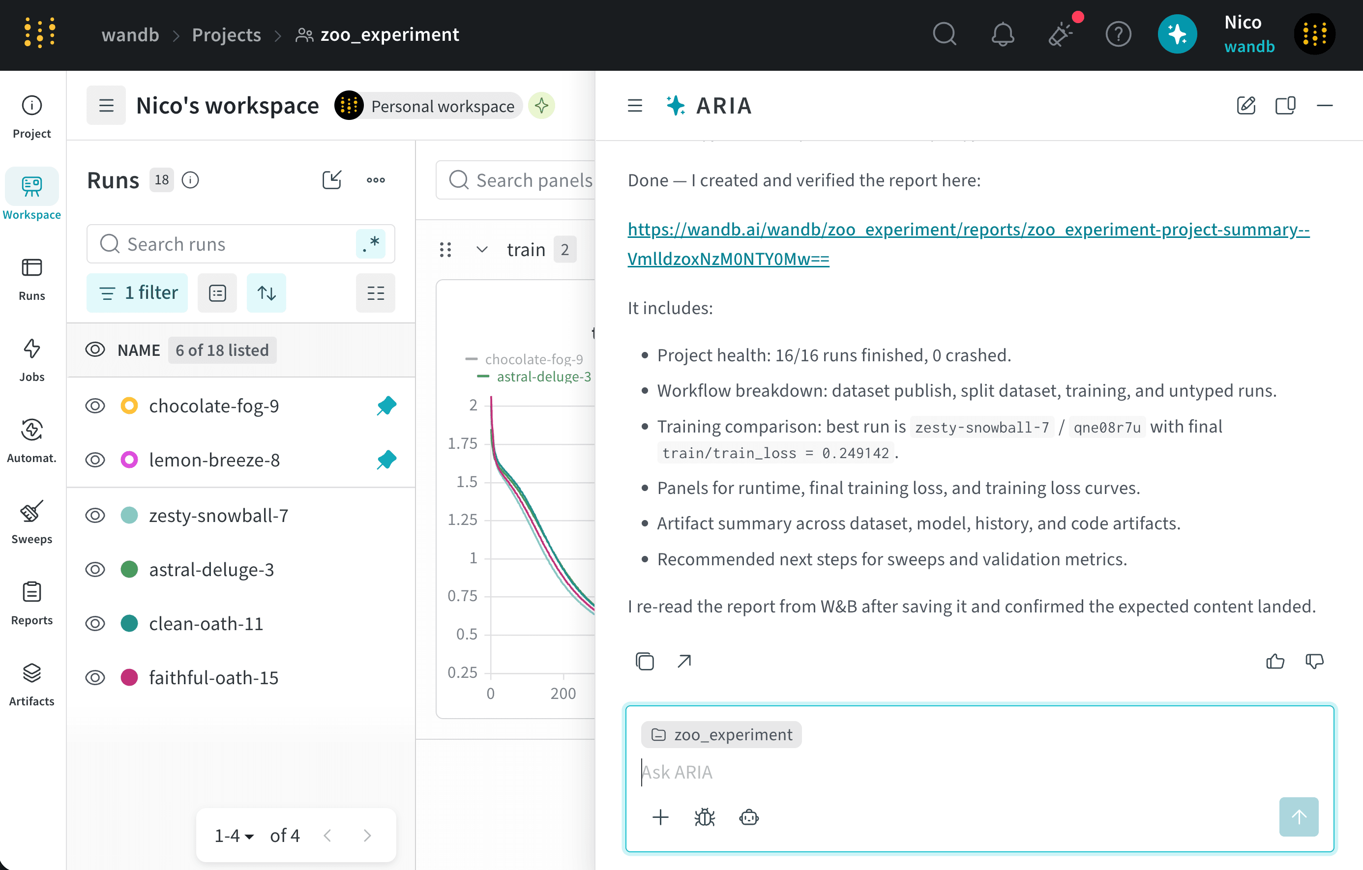Give thumbs down to ARIA response
Viewport: 1363px width, 870px height.
pyautogui.click(x=1314, y=661)
